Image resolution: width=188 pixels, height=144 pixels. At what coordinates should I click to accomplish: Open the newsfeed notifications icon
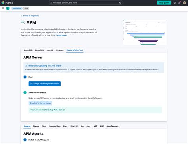click(180, 3)
